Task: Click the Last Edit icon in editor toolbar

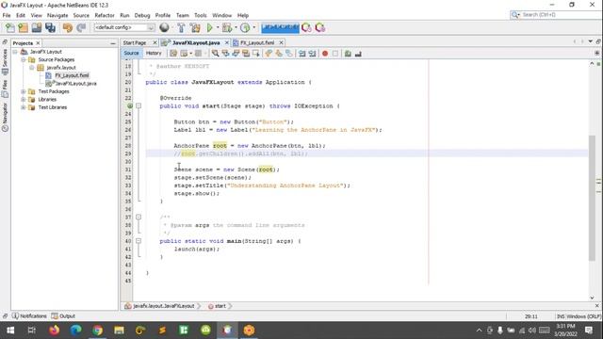Action: click(x=173, y=54)
